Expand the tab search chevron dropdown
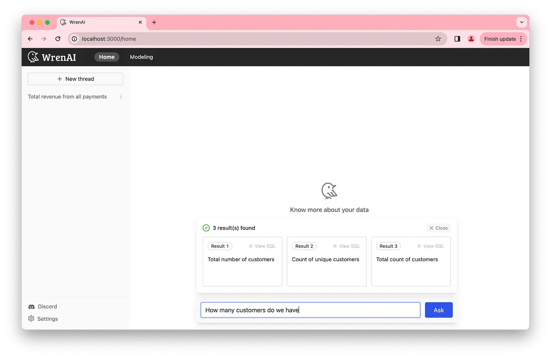The image size is (551, 358). (521, 22)
